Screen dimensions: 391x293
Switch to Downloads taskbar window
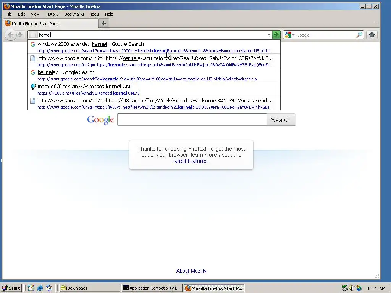tap(89, 288)
